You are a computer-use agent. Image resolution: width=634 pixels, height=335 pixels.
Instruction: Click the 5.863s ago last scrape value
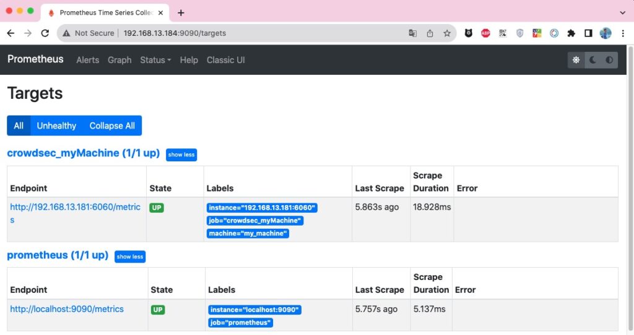[x=377, y=207]
